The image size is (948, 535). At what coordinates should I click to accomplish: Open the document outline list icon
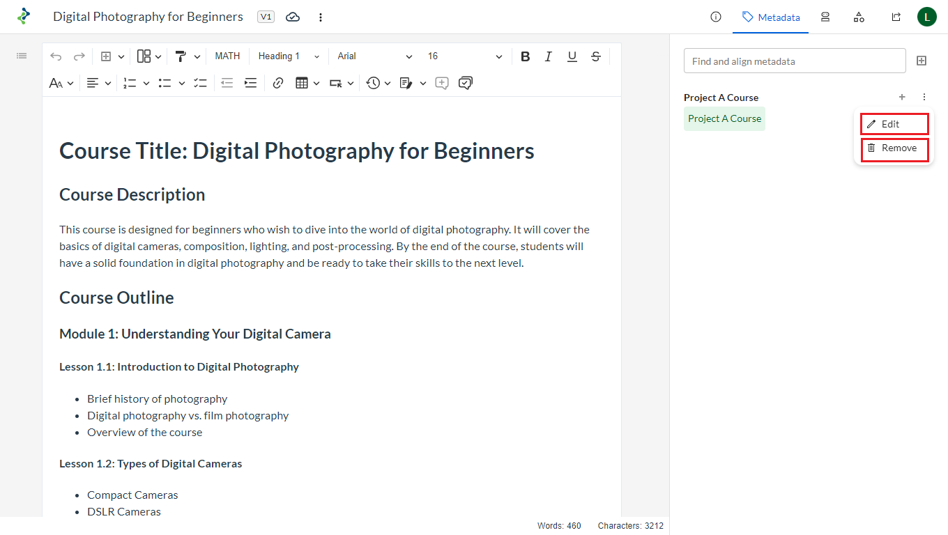pyautogui.click(x=22, y=56)
